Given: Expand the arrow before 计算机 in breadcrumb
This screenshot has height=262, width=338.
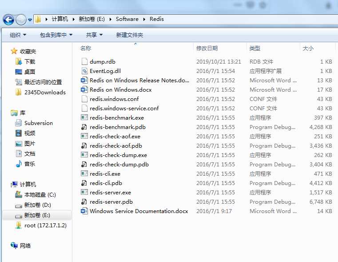Looking at the screenshot, I should coord(46,20).
